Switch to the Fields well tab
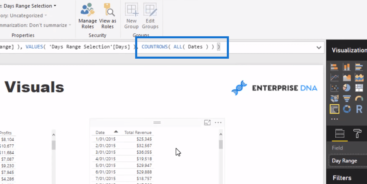367x184 pixels. (339, 134)
